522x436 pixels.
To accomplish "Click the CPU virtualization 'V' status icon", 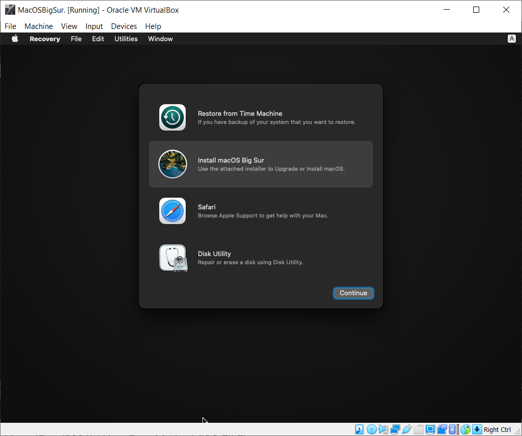I will point(452,429).
